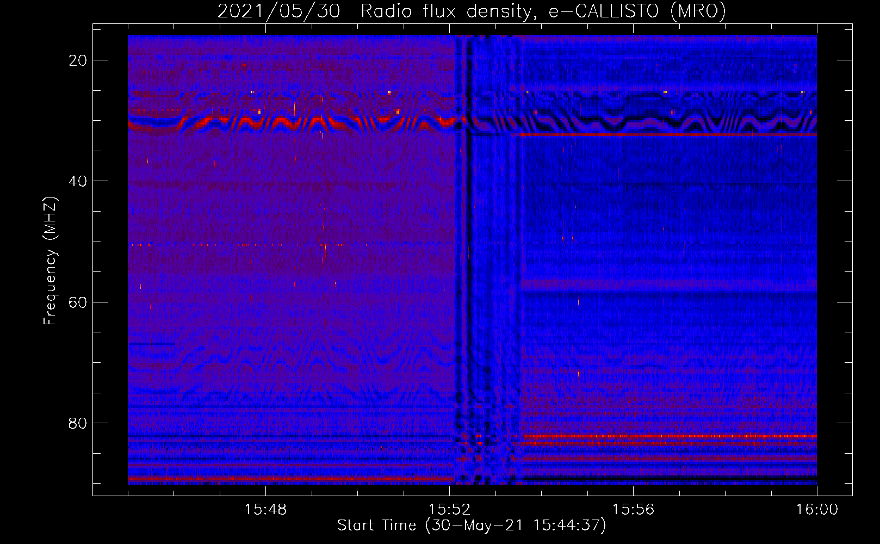Click the 60 frequency tick label
The height and width of the screenshot is (544, 880).
[78, 302]
